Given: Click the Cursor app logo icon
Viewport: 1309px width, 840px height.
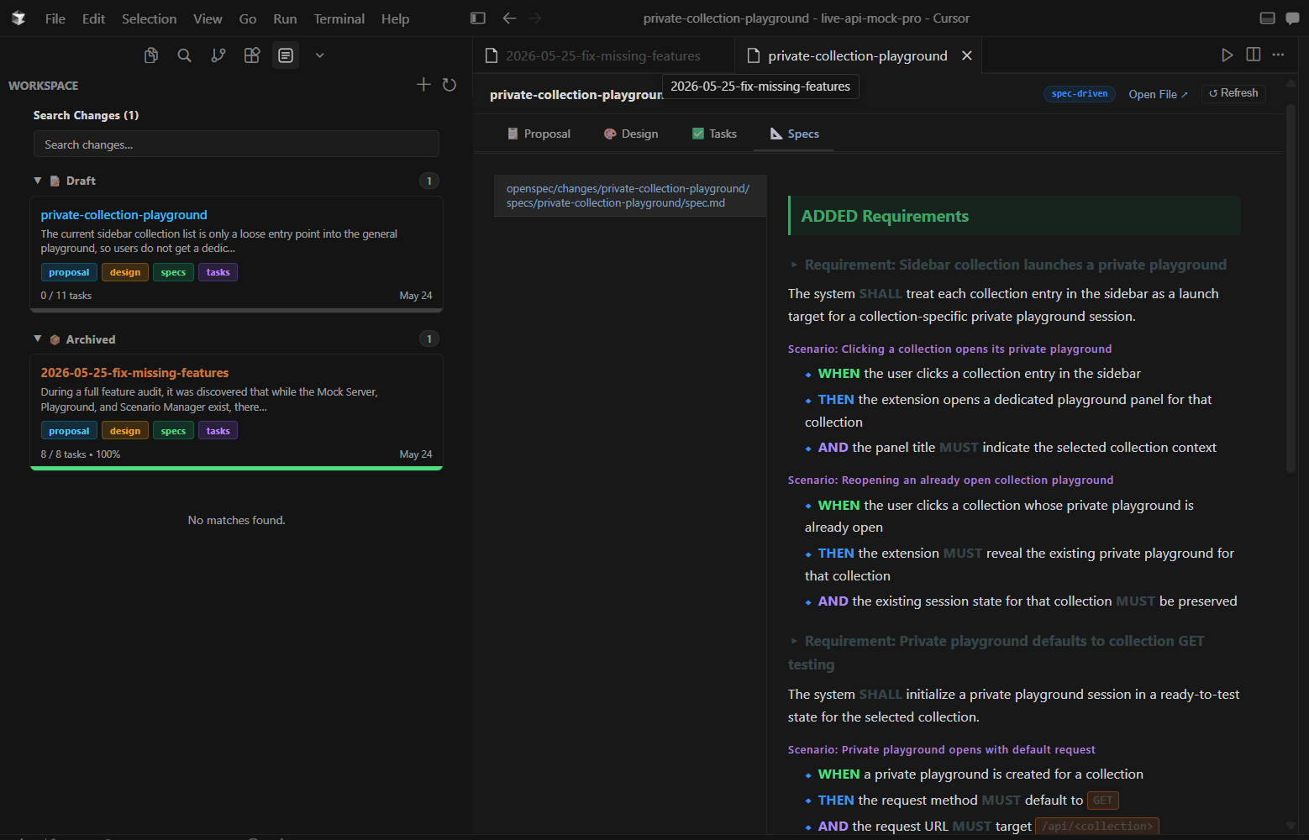Looking at the screenshot, I should pos(18,18).
